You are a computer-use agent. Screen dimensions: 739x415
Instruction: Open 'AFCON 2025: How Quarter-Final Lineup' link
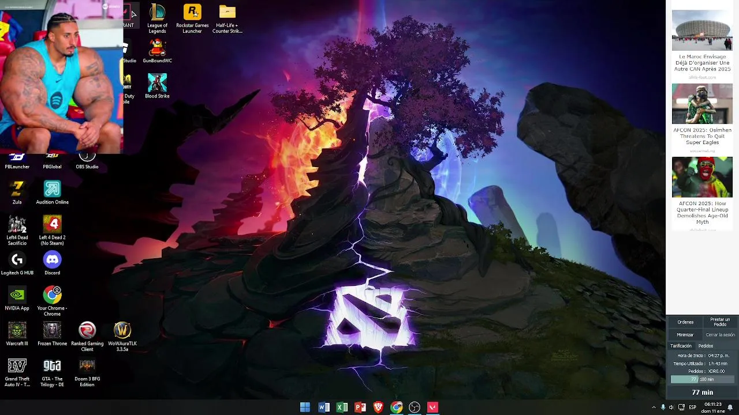[702, 213]
